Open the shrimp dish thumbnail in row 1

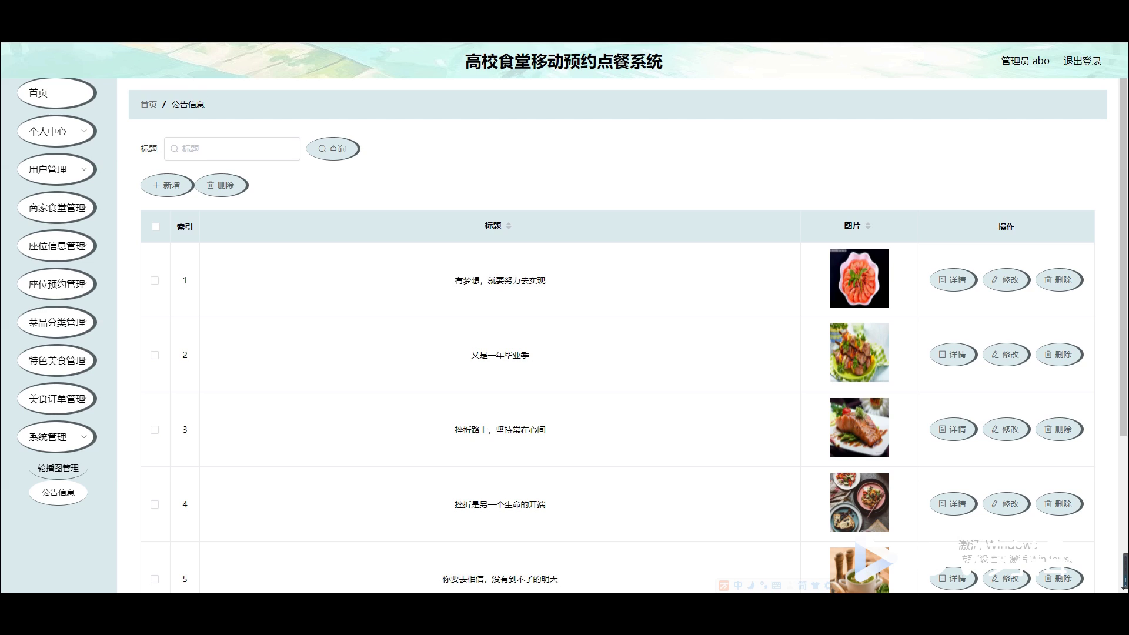point(859,278)
